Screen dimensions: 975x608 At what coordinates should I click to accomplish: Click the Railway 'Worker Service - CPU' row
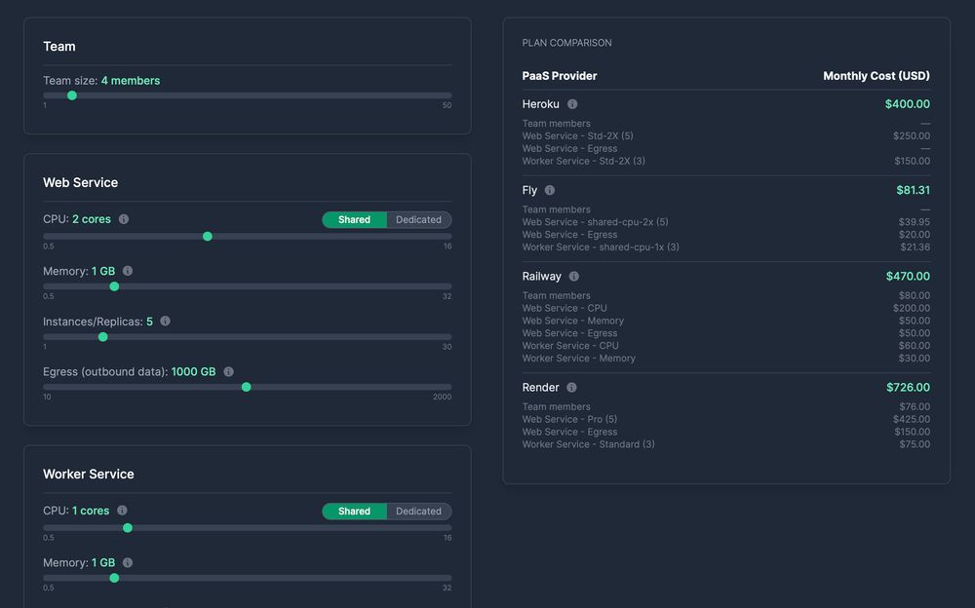726,346
